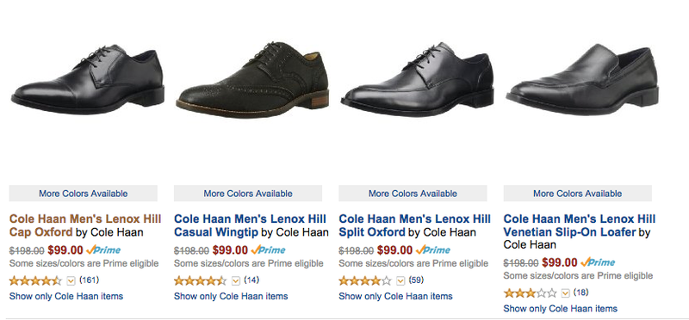689x320 pixels.
Task: Open the Lenox Hill Casual Wingtip title link
Action: [x=250, y=225]
